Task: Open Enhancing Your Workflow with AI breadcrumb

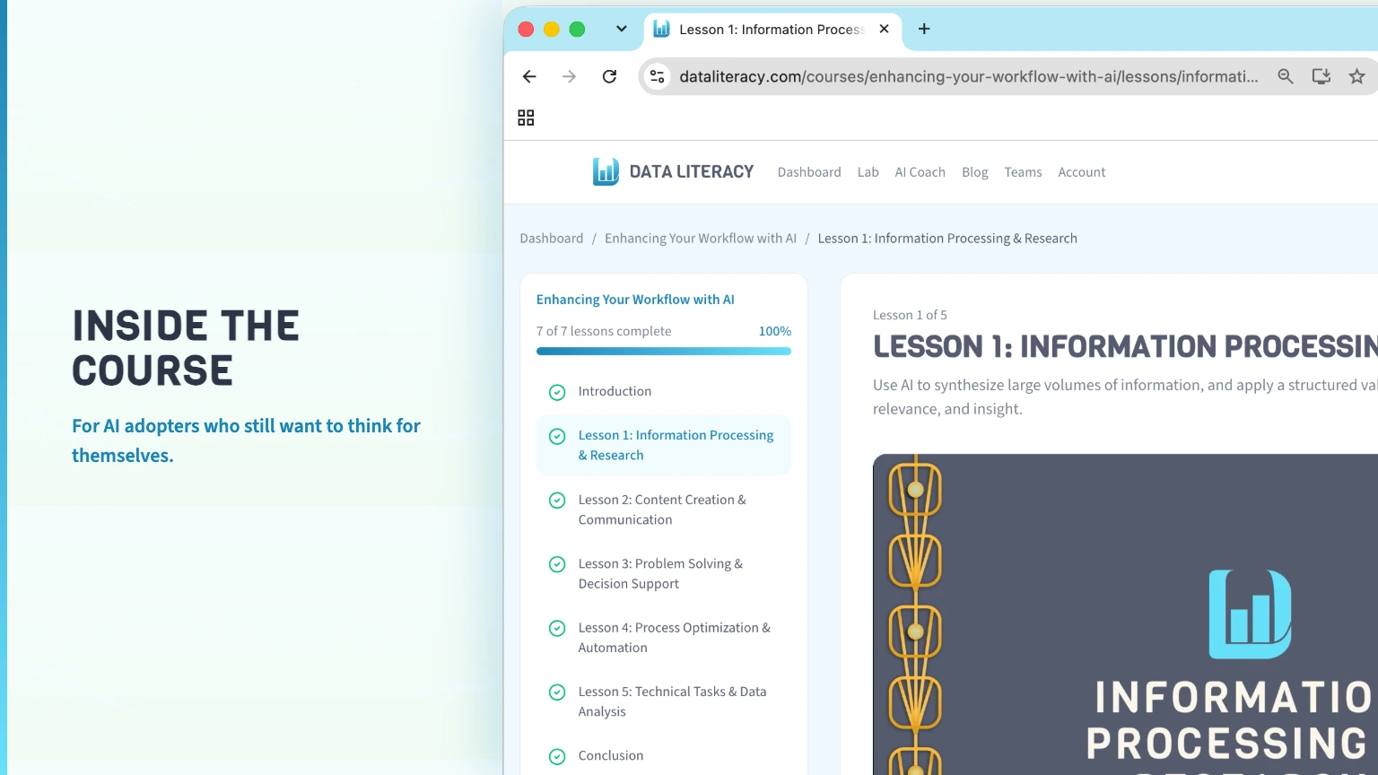Action: click(700, 239)
